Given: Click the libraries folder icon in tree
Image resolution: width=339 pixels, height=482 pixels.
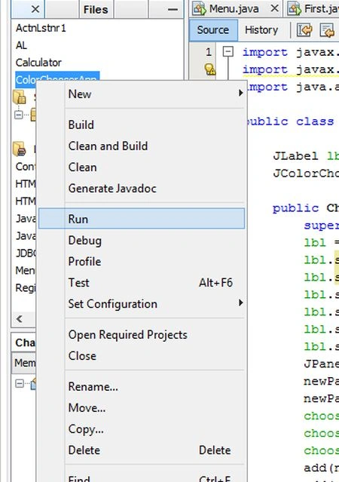Looking at the screenshot, I should (20, 149).
